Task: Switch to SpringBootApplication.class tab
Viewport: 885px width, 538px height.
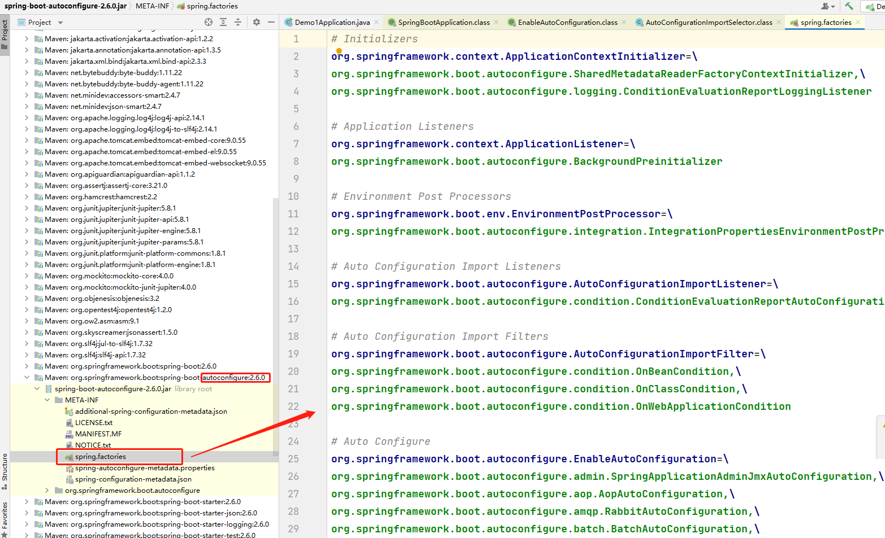Action: [444, 22]
